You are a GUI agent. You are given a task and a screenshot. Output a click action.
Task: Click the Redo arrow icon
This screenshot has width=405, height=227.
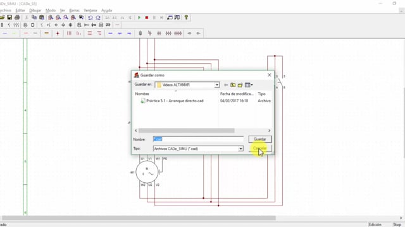pyautogui.click(x=98, y=18)
